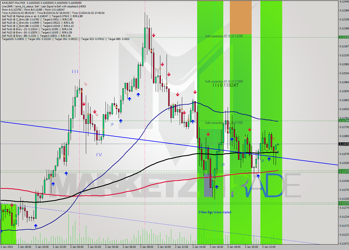Select the '| | | 0.118247' point C label
The height and width of the screenshot is (250, 349).
[225, 85]
